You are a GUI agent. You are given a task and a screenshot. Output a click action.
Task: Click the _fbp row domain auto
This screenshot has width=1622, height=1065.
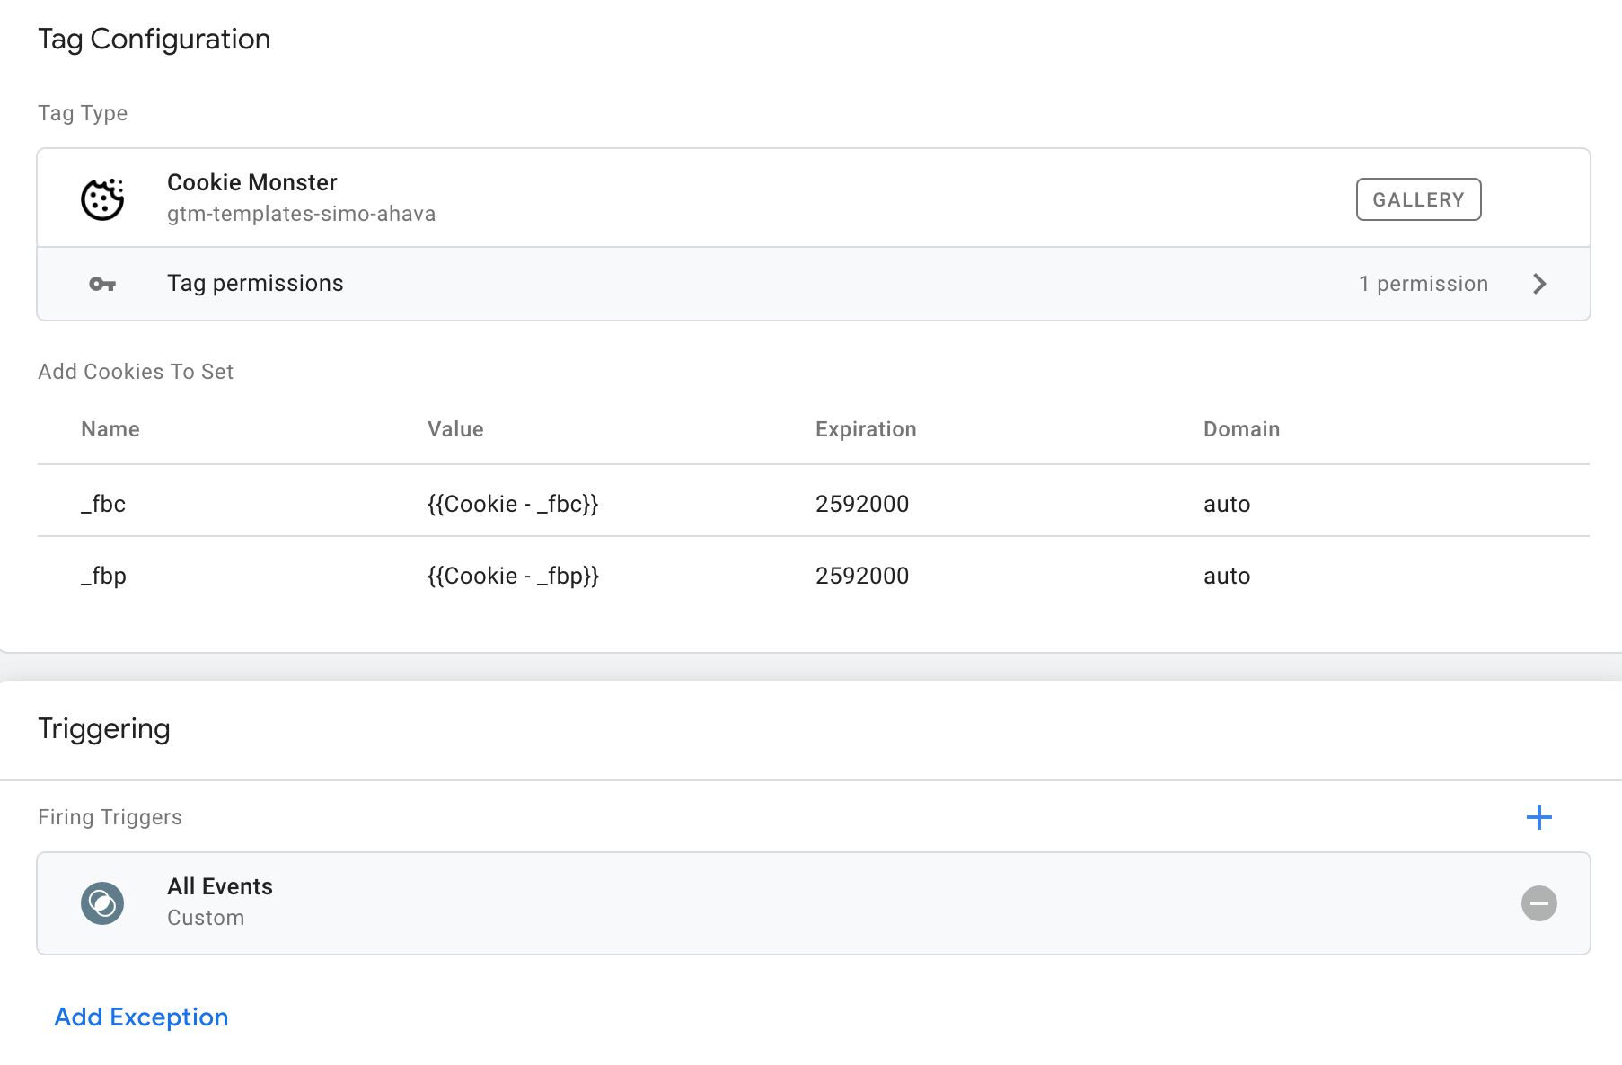[1227, 576]
